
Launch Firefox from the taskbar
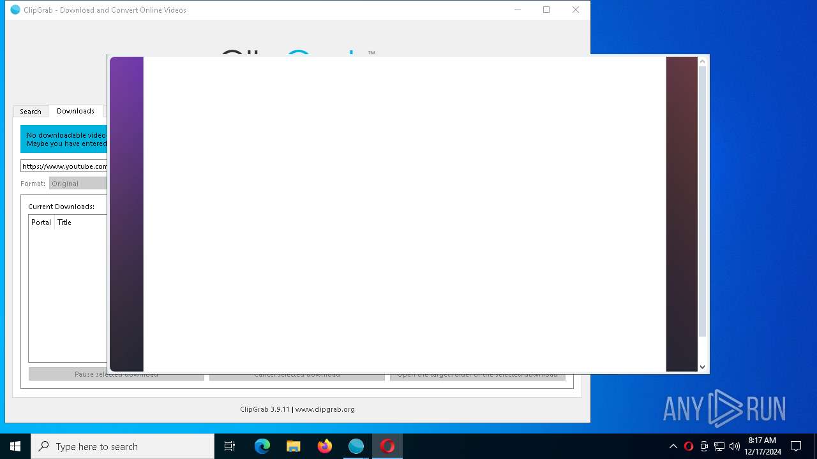tap(325, 446)
